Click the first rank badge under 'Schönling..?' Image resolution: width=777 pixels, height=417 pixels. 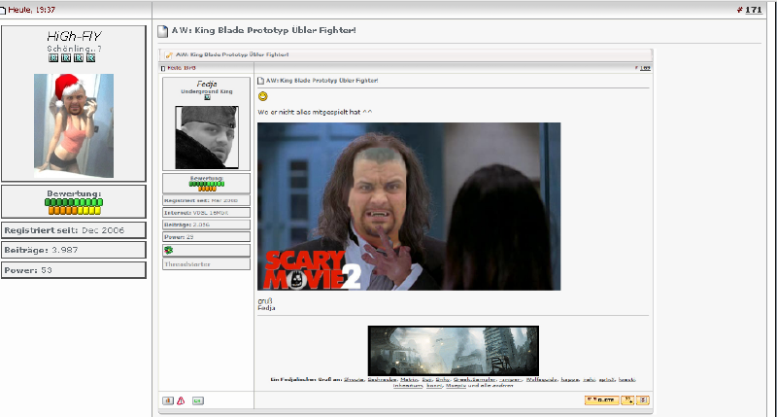(x=53, y=58)
